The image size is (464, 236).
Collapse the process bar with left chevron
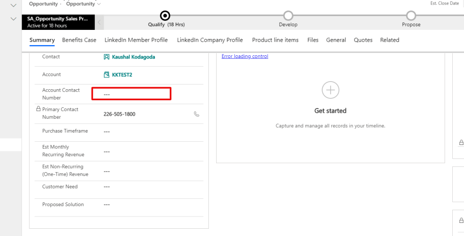(x=100, y=22)
